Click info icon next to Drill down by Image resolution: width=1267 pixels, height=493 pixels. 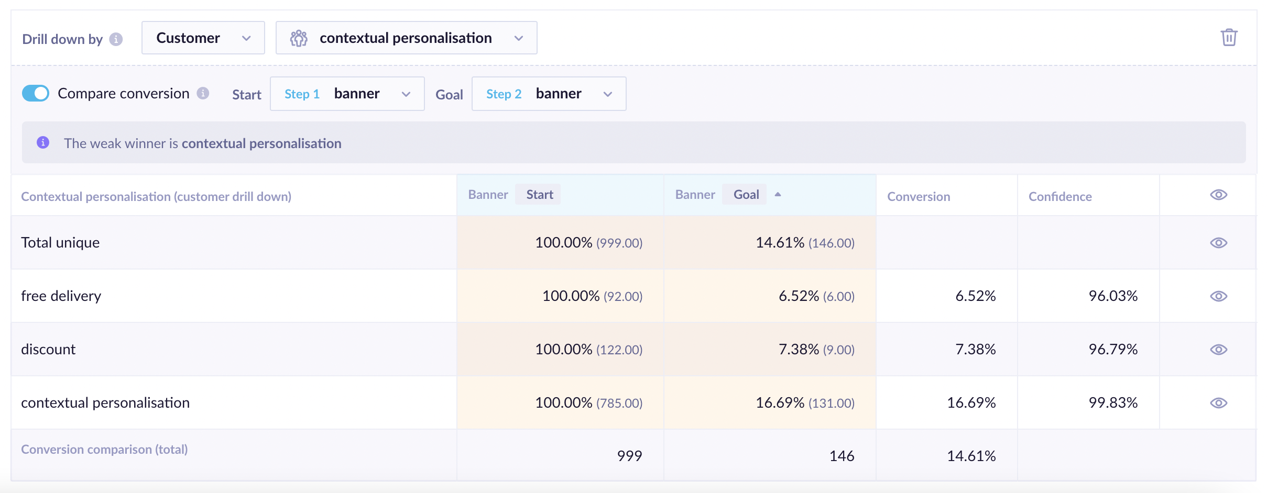click(116, 39)
